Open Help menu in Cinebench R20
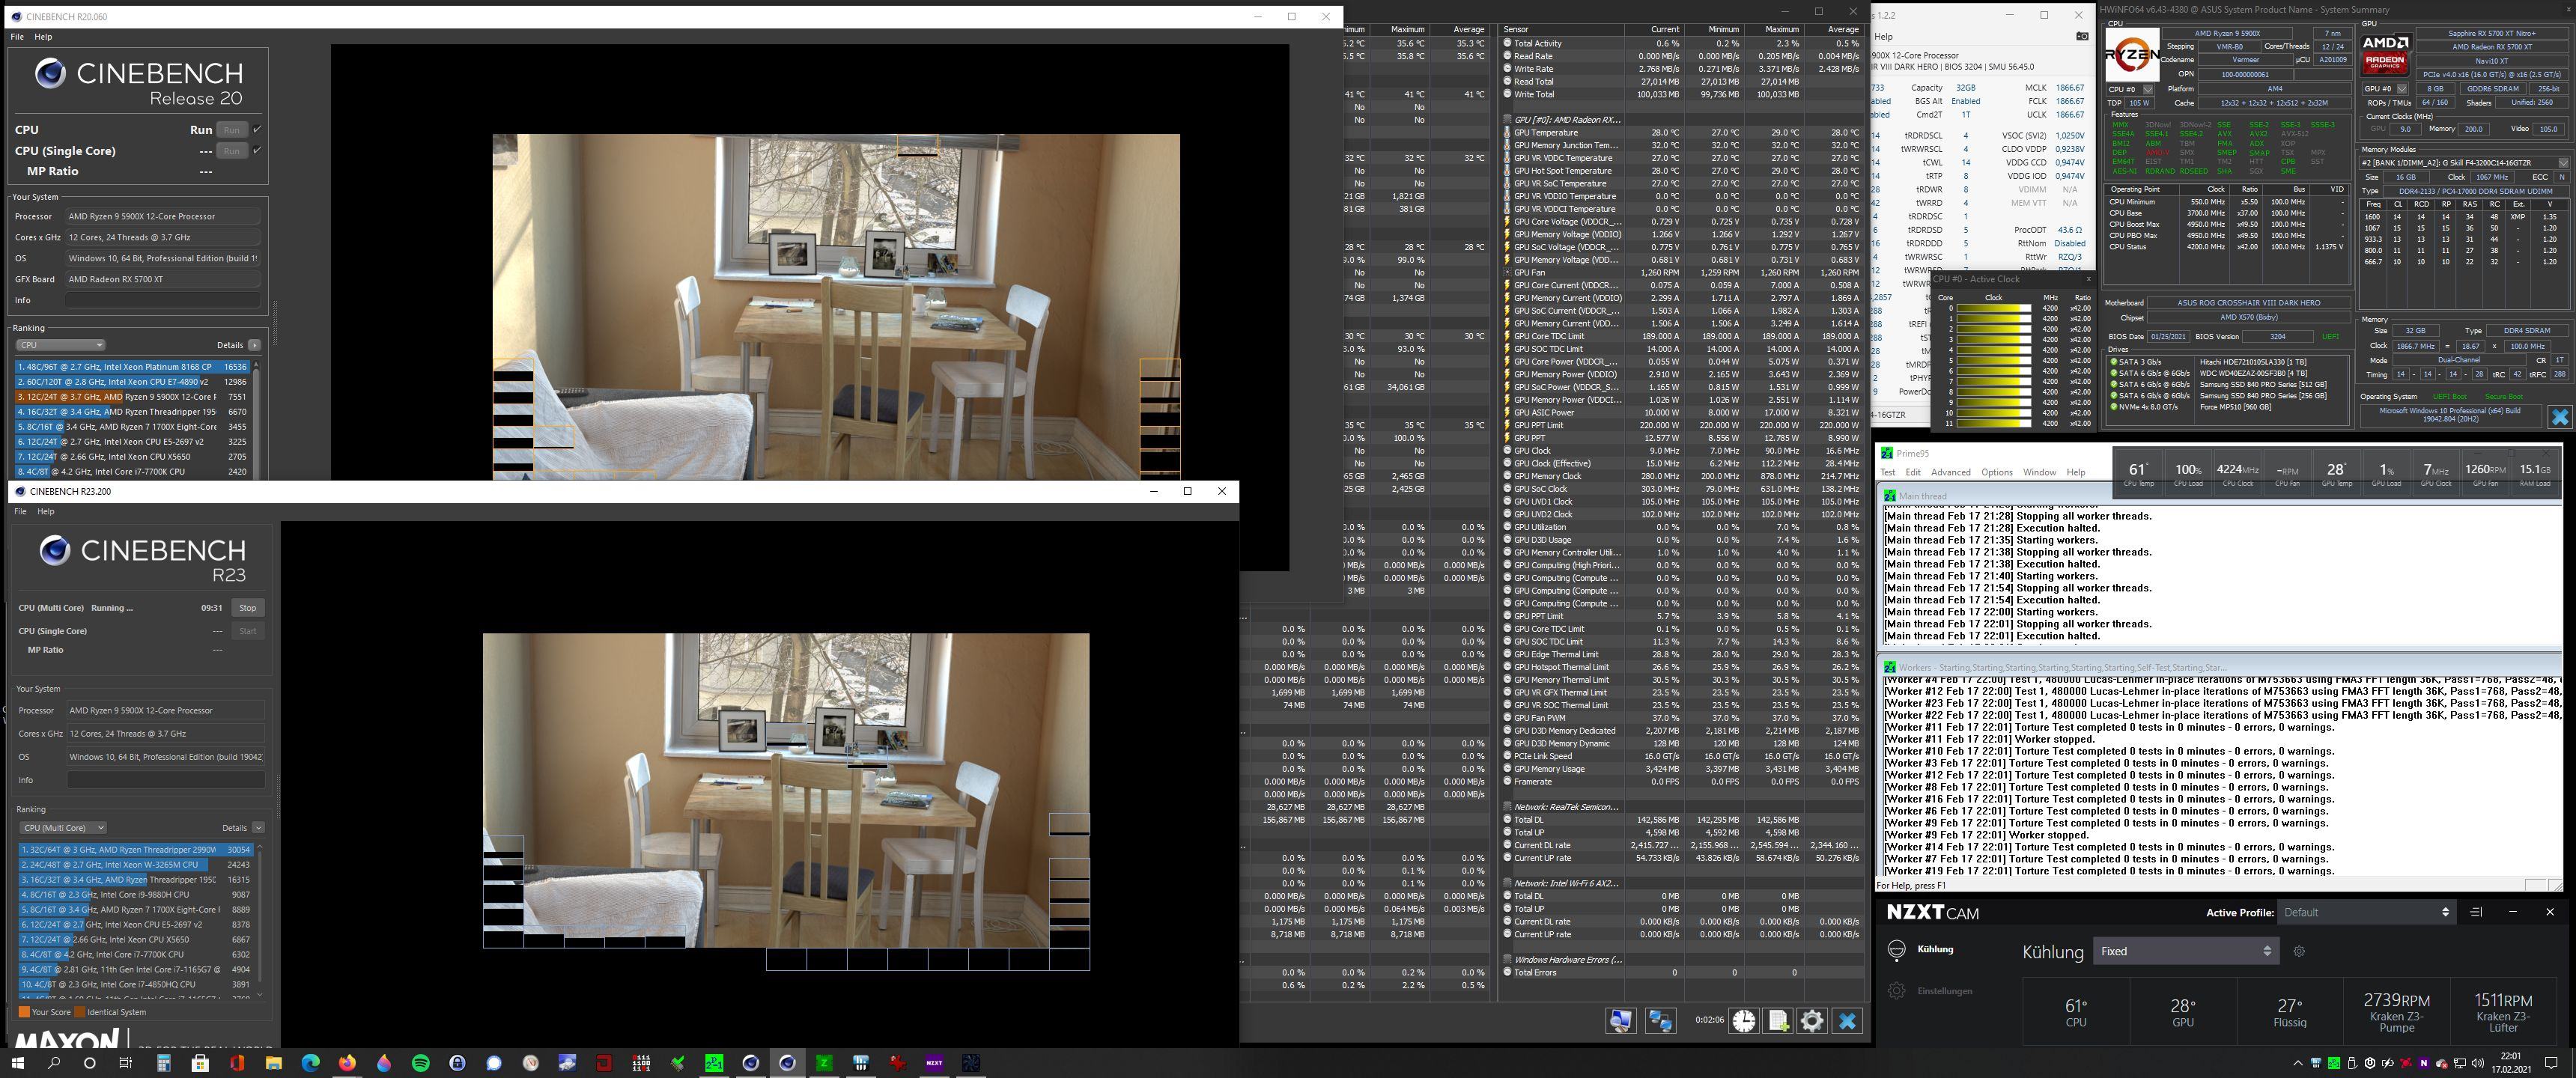This screenshot has height=1078, width=2576. pos(43,37)
